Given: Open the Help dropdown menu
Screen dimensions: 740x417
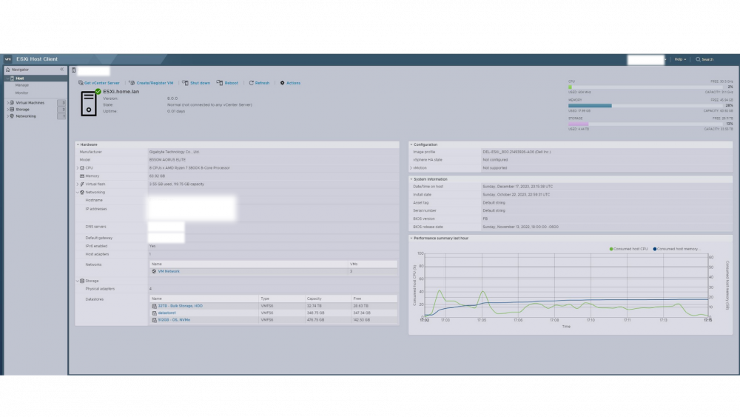Looking at the screenshot, I should click(x=680, y=59).
